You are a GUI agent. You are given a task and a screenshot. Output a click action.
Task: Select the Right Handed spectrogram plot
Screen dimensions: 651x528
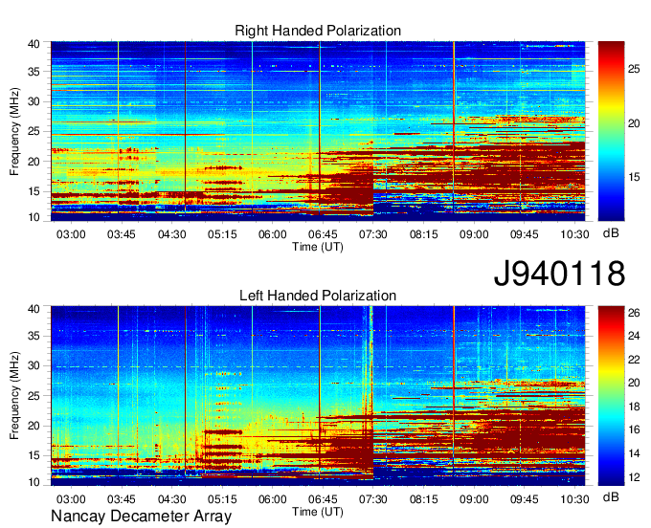(318, 131)
